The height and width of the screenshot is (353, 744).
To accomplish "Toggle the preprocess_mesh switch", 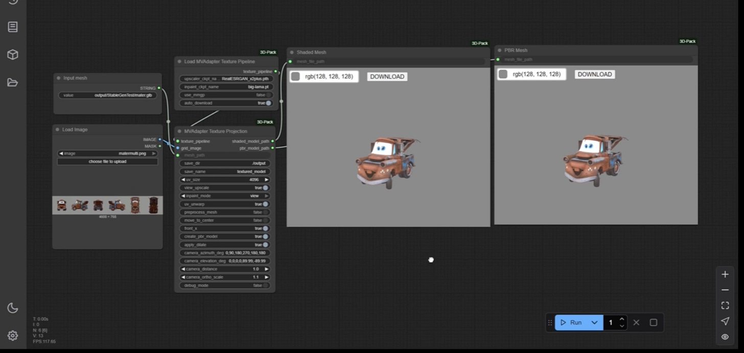I will (266, 212).
